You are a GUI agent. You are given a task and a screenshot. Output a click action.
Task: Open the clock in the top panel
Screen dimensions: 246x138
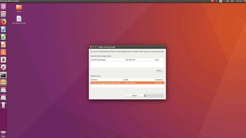coord(239,1)
